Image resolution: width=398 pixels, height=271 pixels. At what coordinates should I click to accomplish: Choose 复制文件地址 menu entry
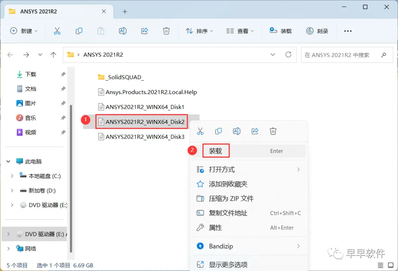tap(248, 213)
